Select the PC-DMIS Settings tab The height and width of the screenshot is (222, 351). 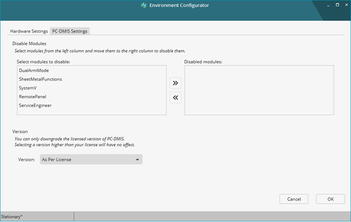[x=70, y=31]
